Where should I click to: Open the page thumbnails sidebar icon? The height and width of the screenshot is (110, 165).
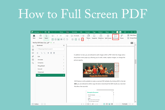(33, 50)
